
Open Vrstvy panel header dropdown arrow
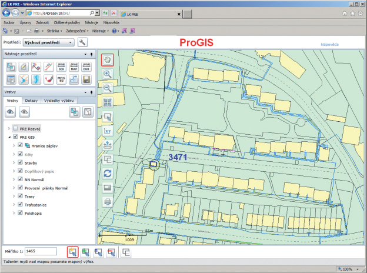click(x=85, y=92)
